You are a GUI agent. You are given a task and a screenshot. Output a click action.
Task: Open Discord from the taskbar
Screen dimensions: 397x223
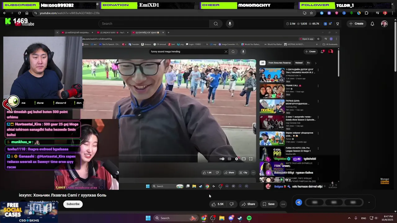pyautogui.click(x=231, y=218)
